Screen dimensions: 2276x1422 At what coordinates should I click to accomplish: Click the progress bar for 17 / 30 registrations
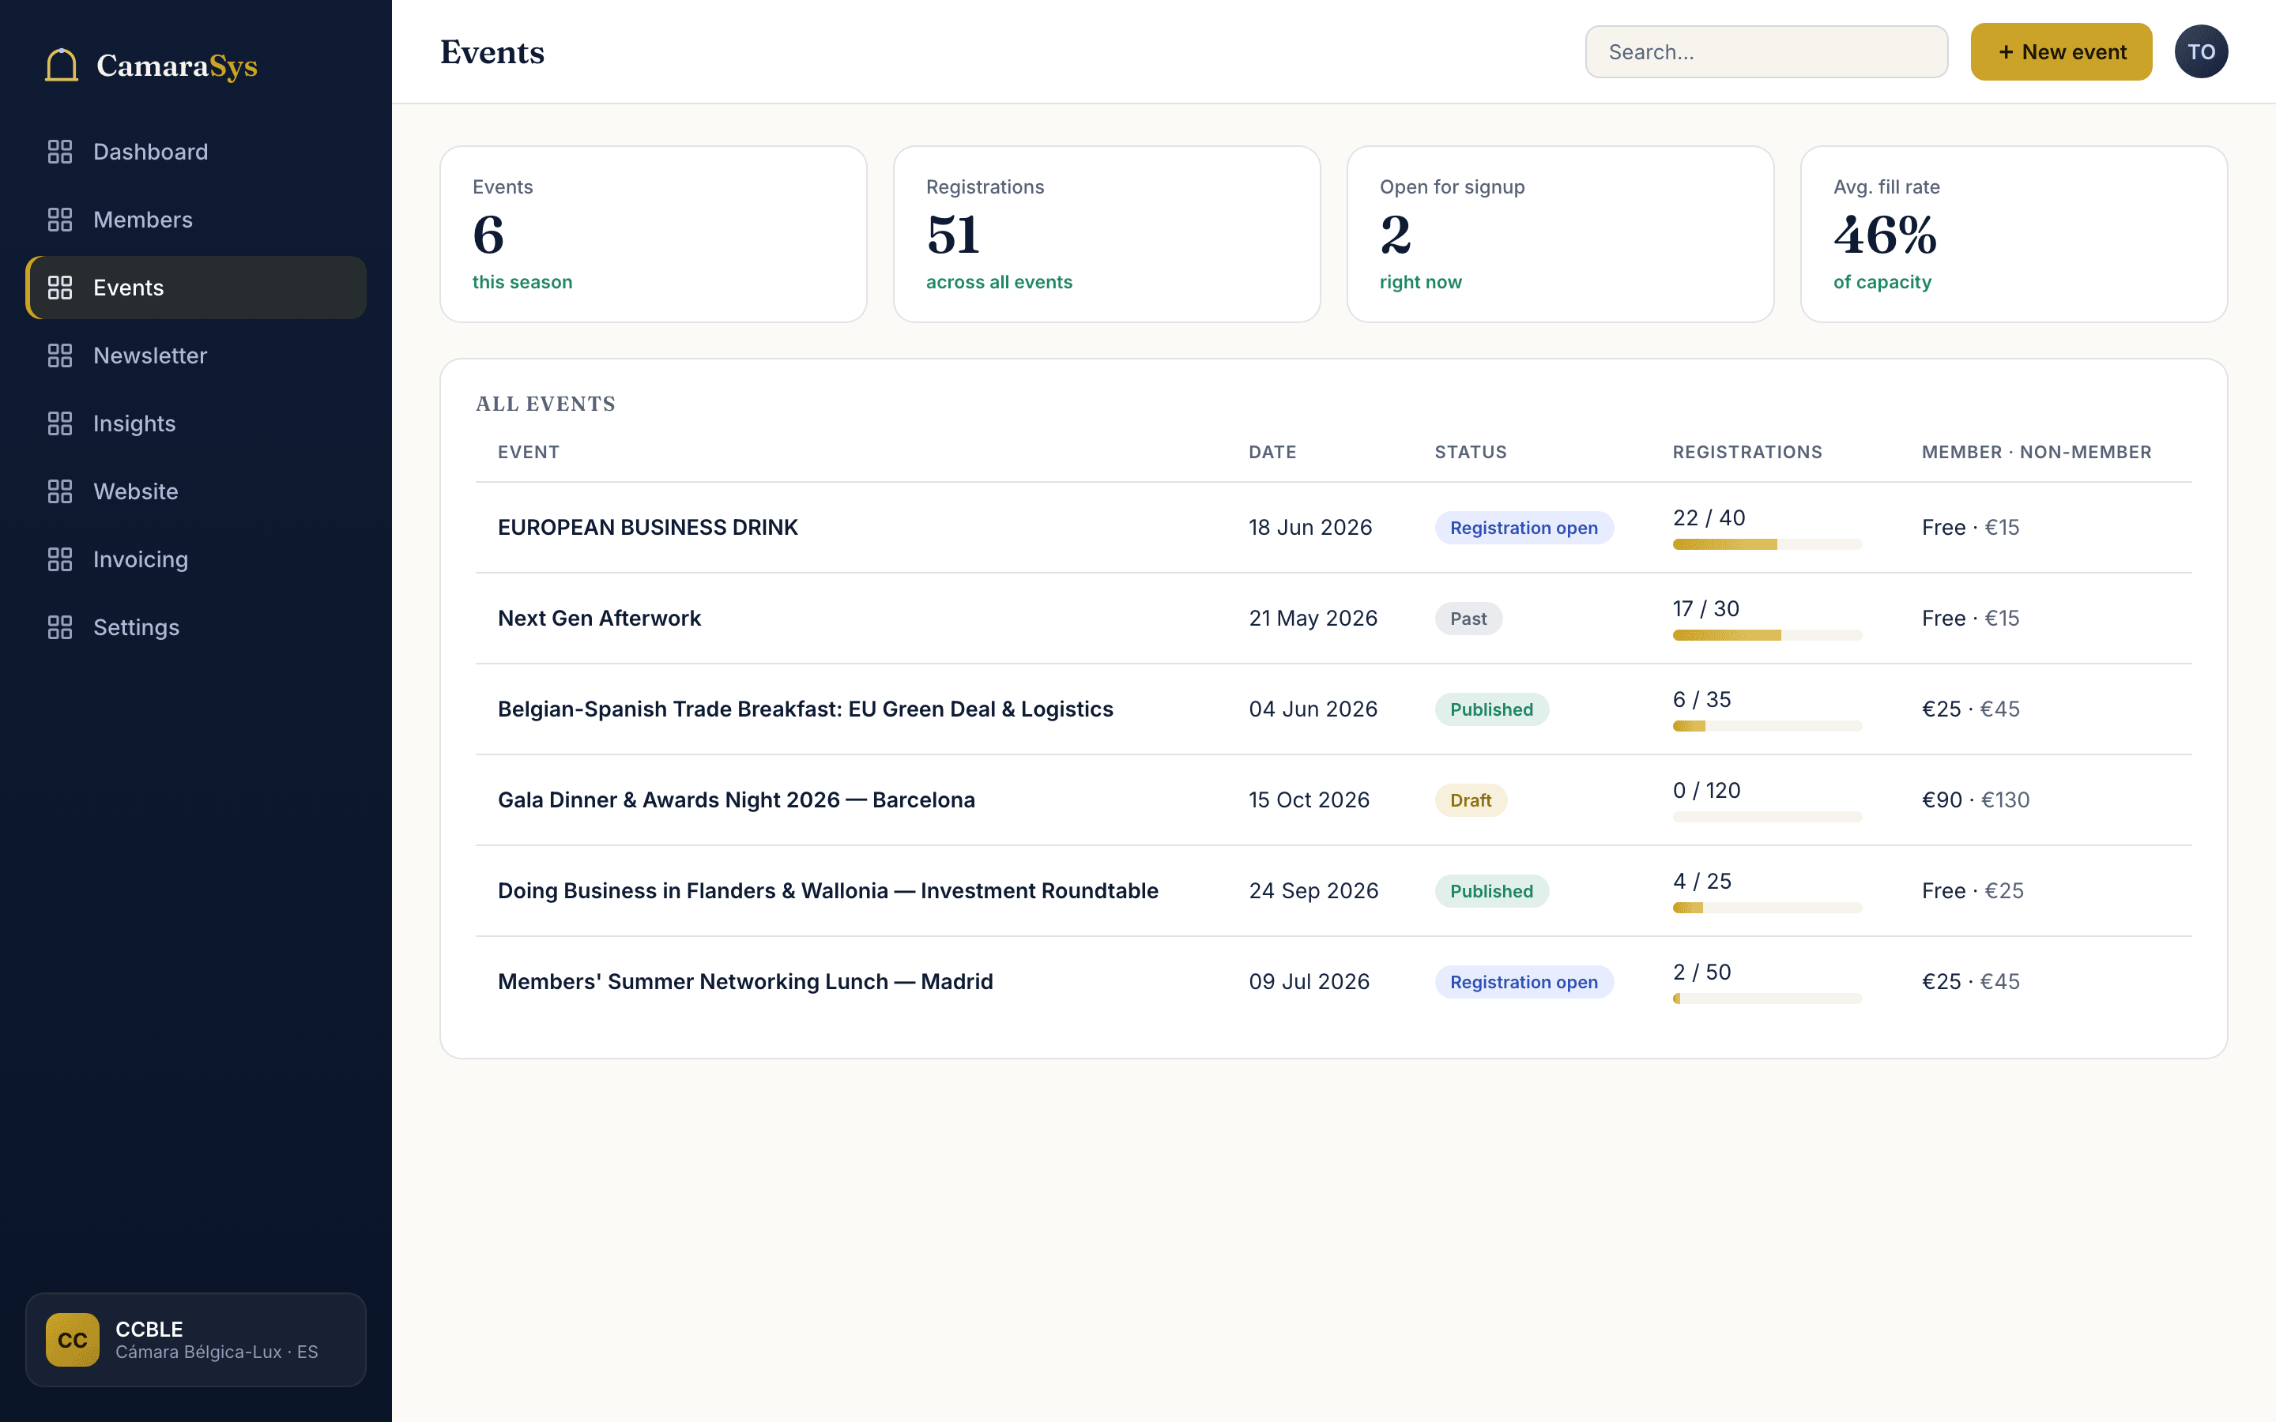coord(1767,636)
